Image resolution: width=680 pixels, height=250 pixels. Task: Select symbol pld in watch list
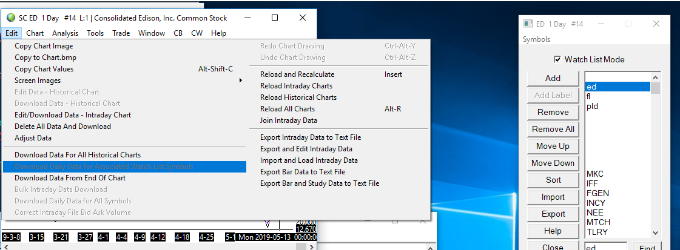(618, 106)
